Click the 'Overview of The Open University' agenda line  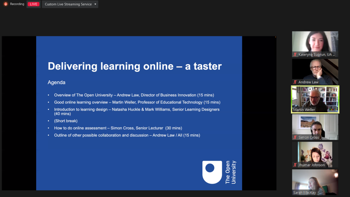[134, 95]
